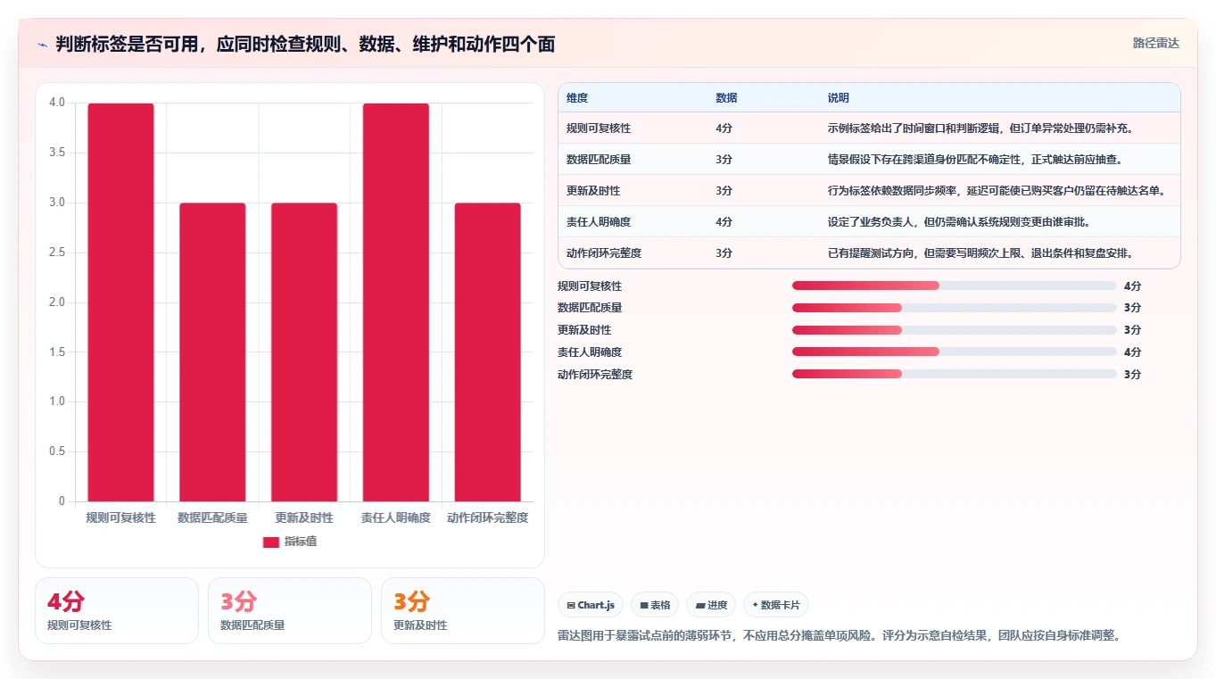This screenshot has width=1216, height=679.
Task: Click the 数据匹配质量 progress bar
Action: pos(955,308)
